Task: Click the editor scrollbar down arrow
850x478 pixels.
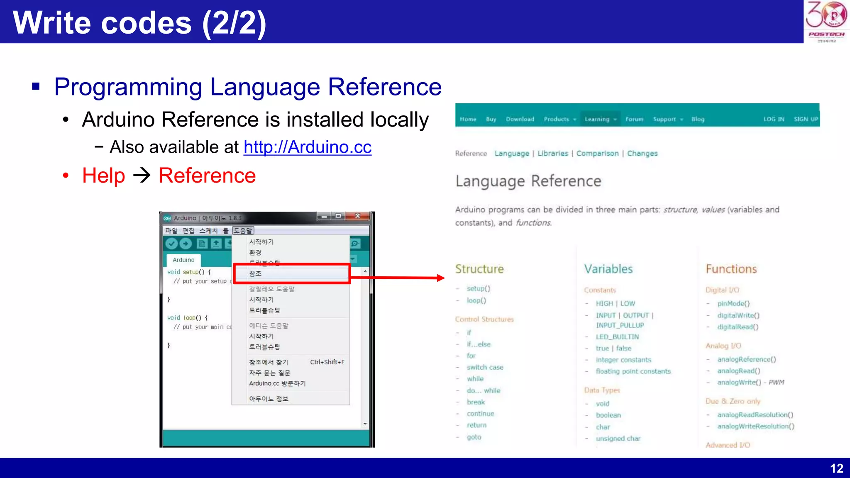Action: tap(365, 424)
